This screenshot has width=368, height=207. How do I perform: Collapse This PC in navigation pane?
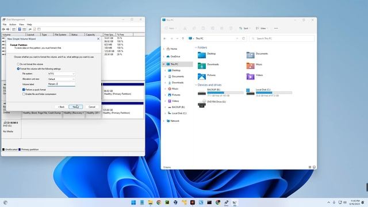tap(163, 64)
